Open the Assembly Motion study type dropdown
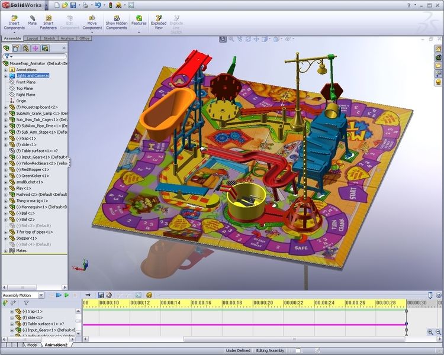This screenshot has width=444, height=355. click(41, 295)
